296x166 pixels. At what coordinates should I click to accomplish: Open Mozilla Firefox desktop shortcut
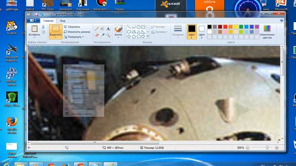coord(12,125)
